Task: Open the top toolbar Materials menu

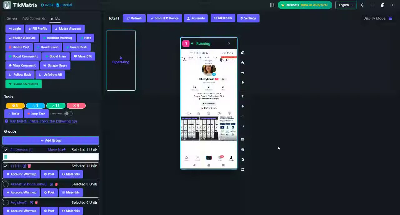Action: (222, 18)
